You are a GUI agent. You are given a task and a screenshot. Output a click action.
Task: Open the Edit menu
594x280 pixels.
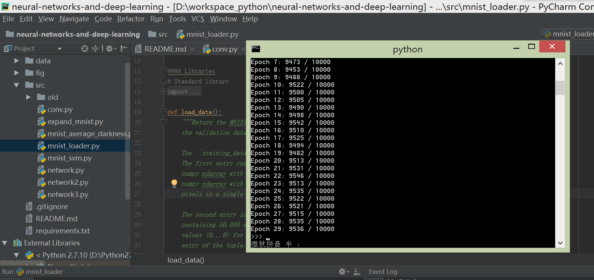pos(26,19)
